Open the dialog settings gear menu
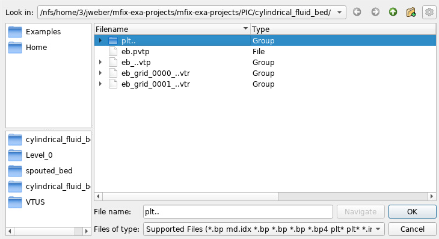 429,12
